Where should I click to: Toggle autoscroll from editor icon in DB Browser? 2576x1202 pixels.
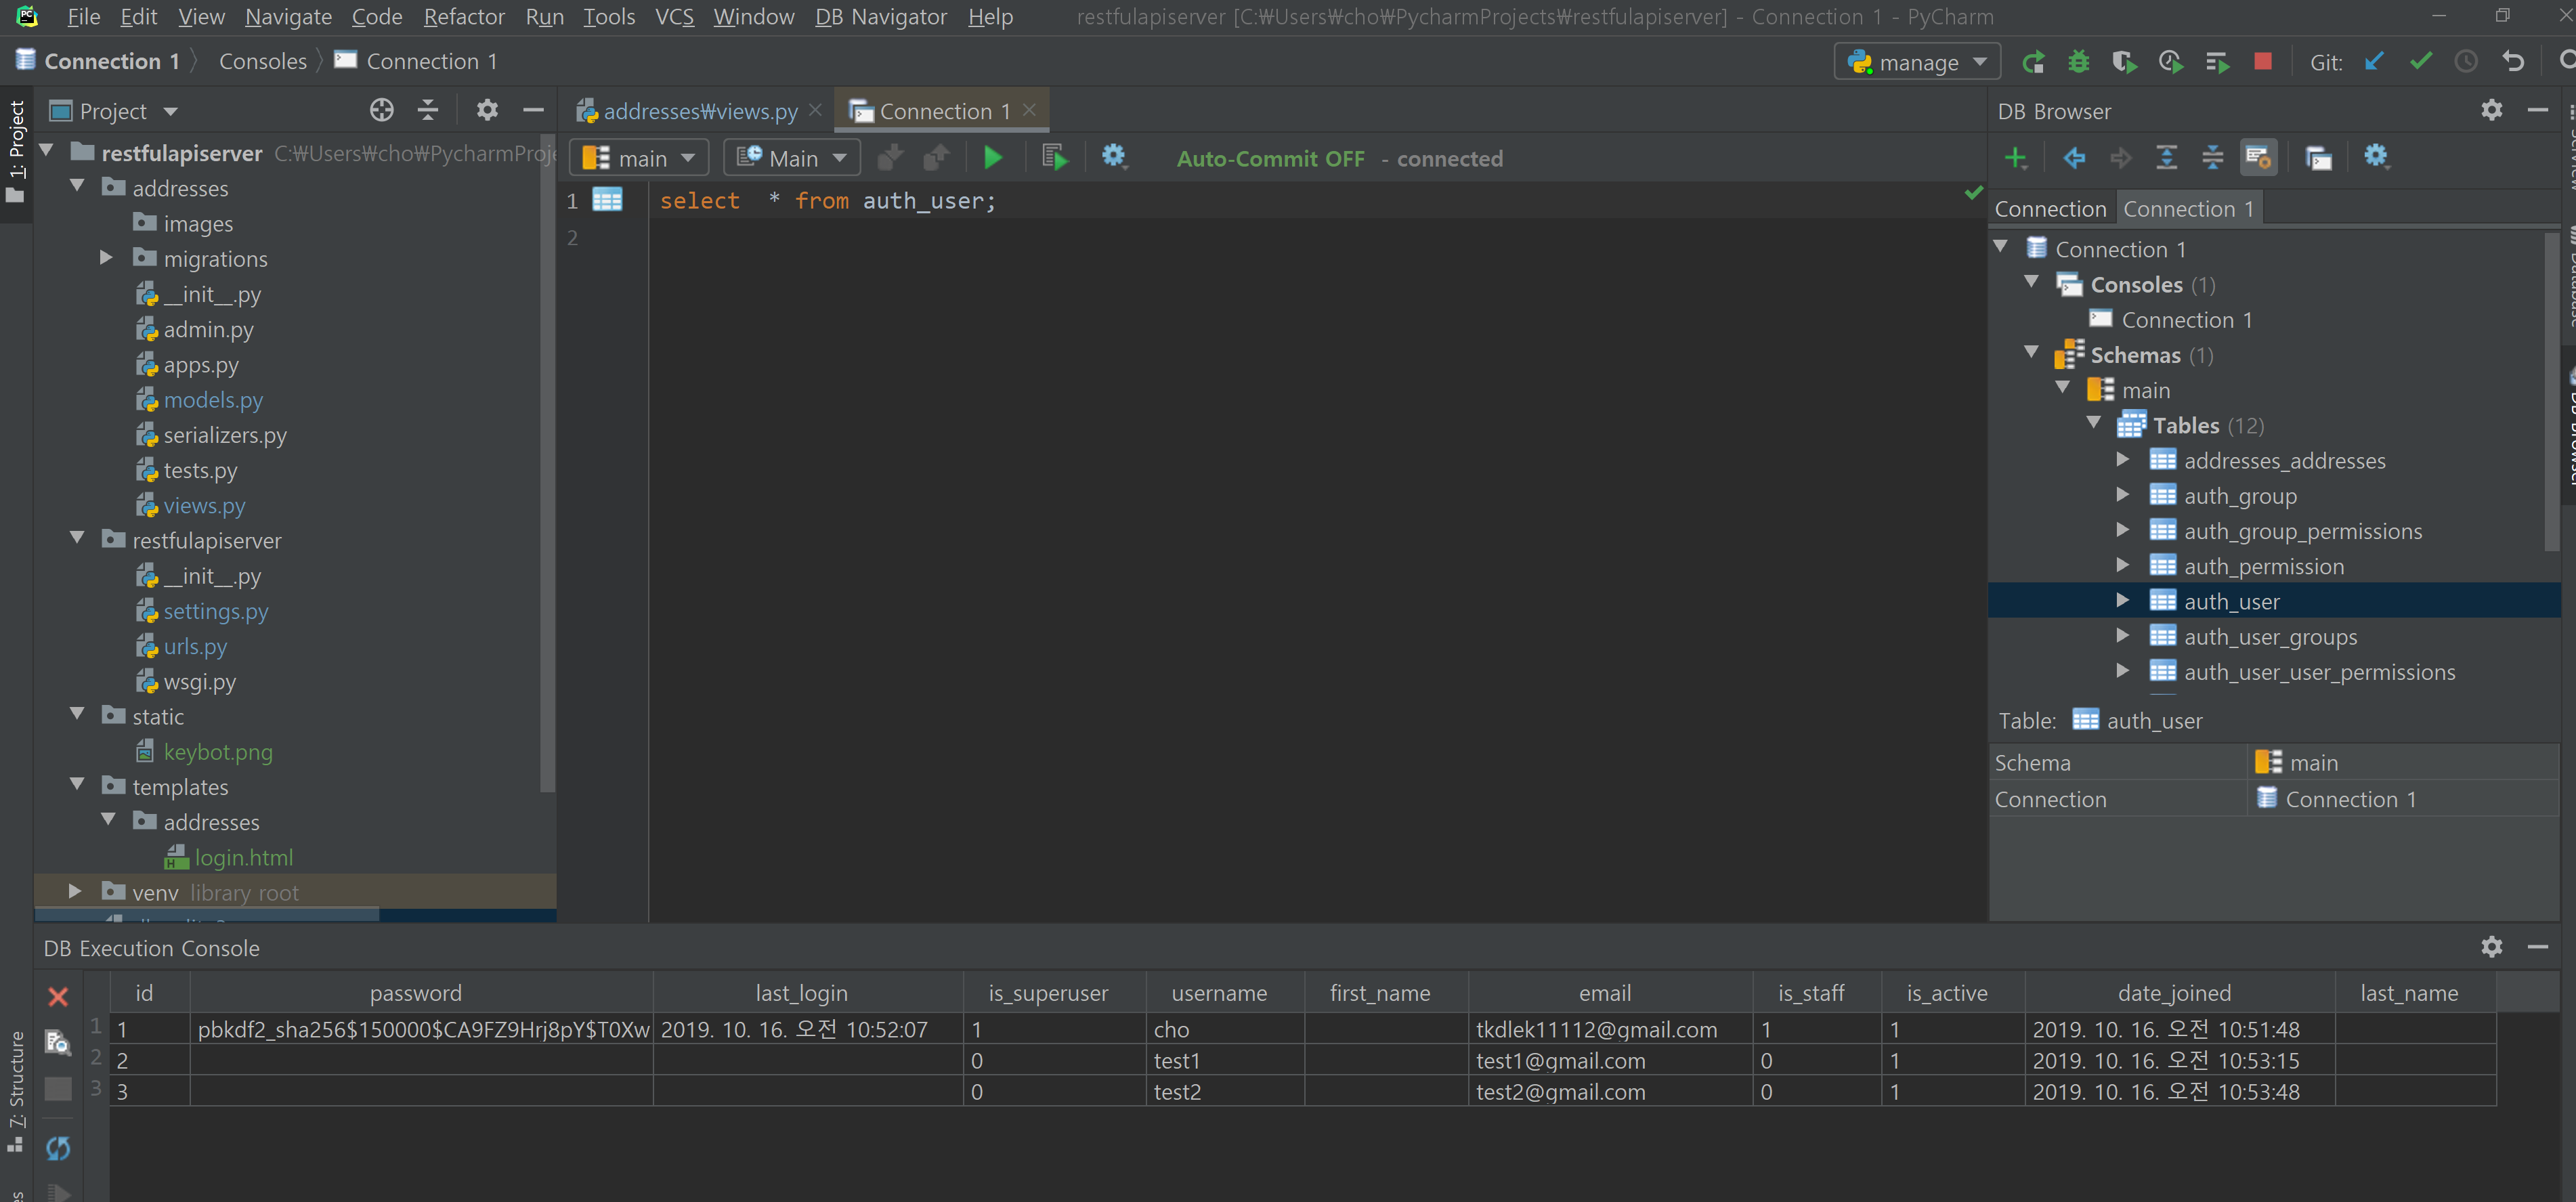click(x=2258, y=158)
